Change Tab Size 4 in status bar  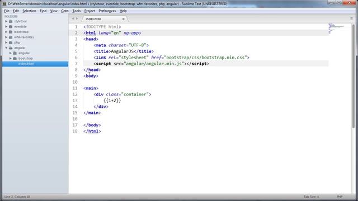click(311, 197)
